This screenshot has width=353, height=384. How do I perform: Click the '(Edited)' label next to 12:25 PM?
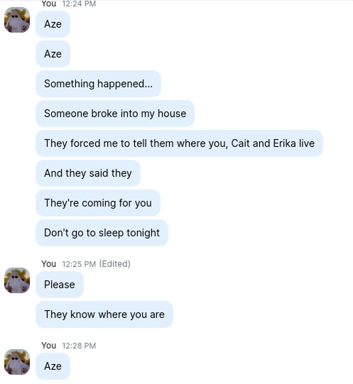point(115,264)
